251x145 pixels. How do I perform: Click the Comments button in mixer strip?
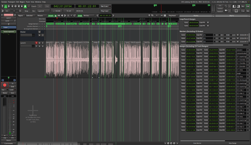click(x=8, y=143)
